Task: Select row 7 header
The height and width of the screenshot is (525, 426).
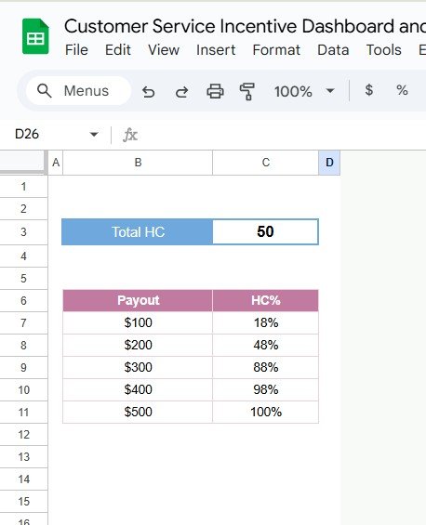Action: 23,323
